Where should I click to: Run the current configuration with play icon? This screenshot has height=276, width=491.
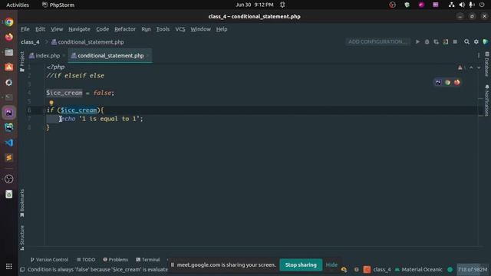point(417,41)
